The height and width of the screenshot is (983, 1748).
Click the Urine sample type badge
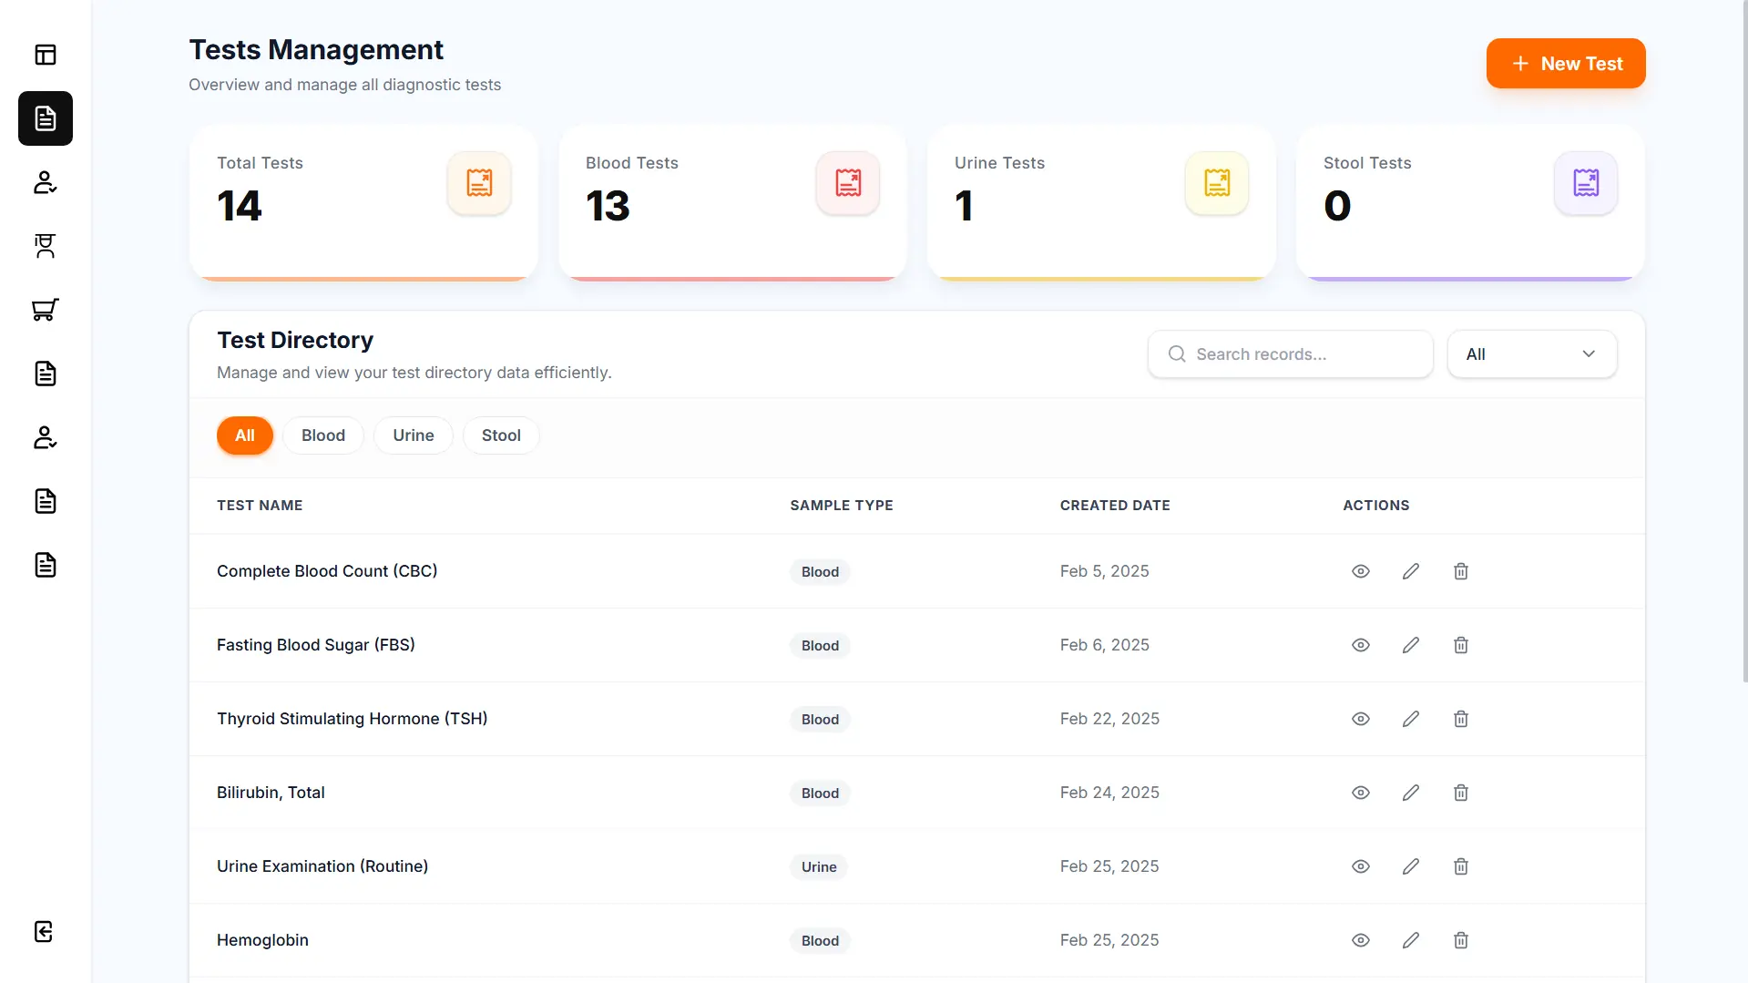pyautogui.click(x=819, y=867)
